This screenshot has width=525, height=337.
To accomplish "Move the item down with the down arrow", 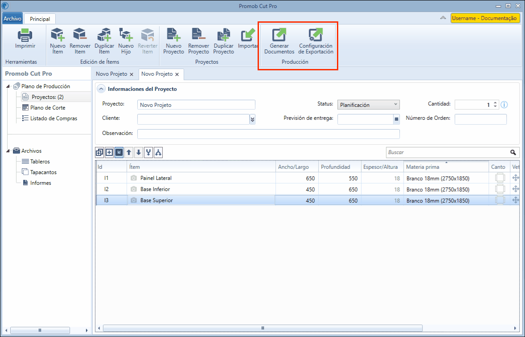I will [139, 152].
